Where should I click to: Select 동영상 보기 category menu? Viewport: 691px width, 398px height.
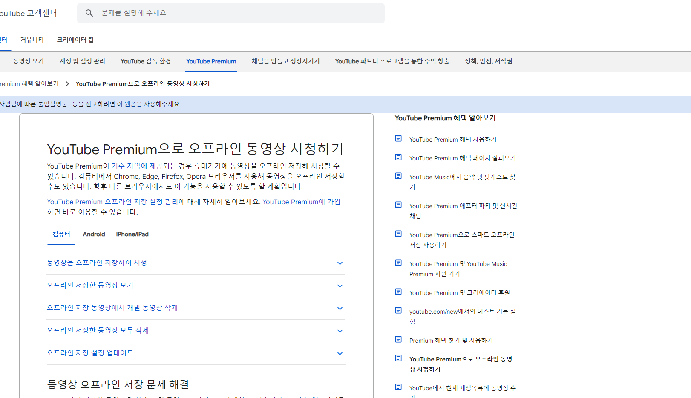[29, 61]
